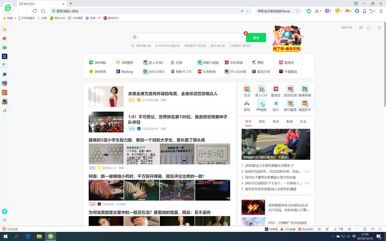The image size is (386, 241).
Task: Open Weibo from the left sidebar
Action: pyautogui.click(x=5, y=38)
